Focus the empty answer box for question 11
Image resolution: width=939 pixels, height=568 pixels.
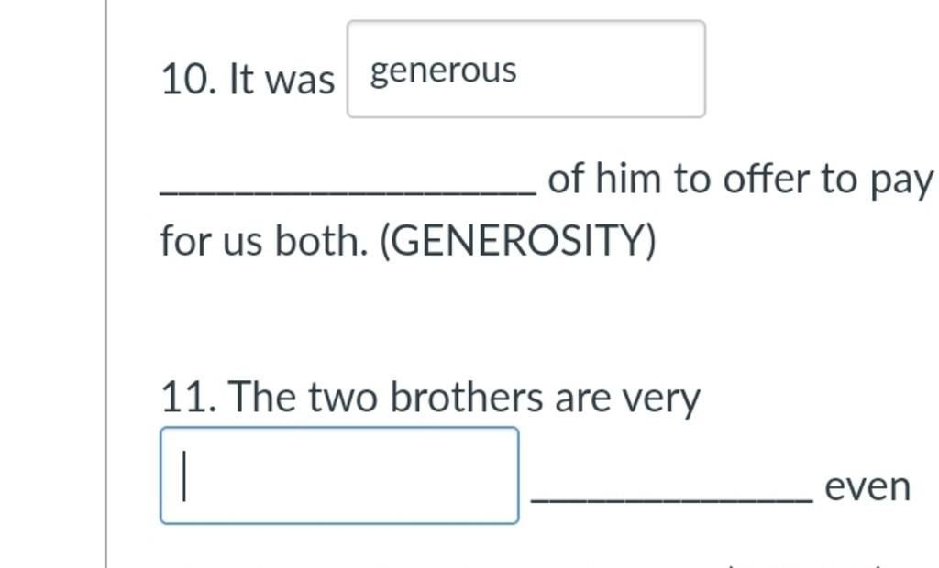click(339, 475)
